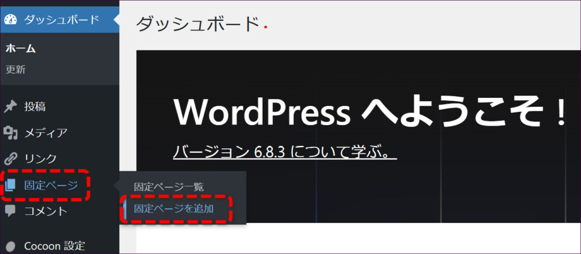
Task: Click the Dashboard gauge icon
Action: point(11,20)
